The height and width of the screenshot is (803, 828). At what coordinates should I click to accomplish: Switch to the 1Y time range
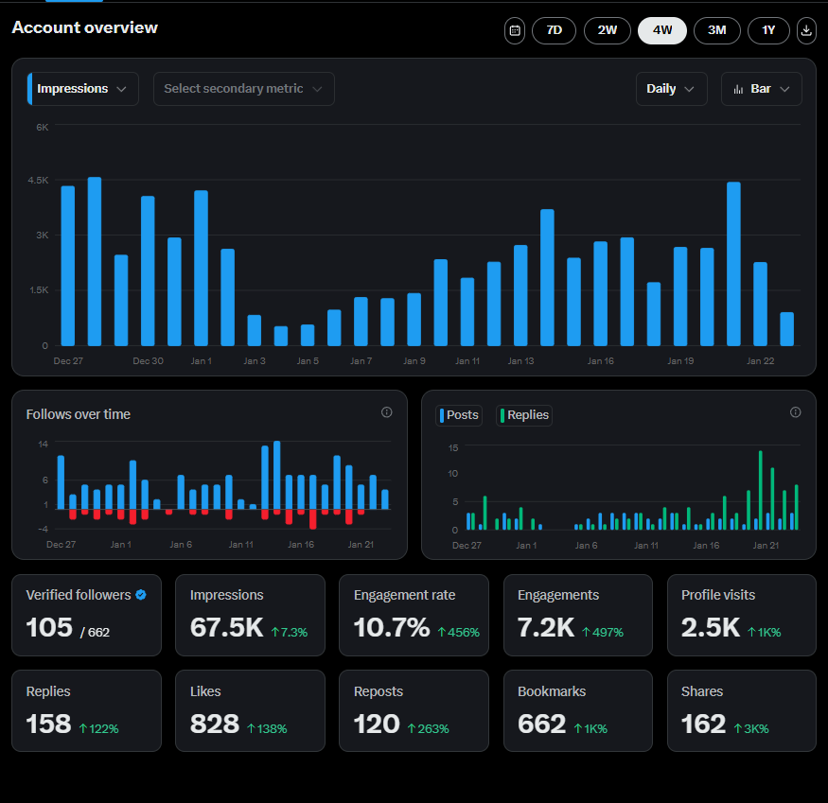768,30
